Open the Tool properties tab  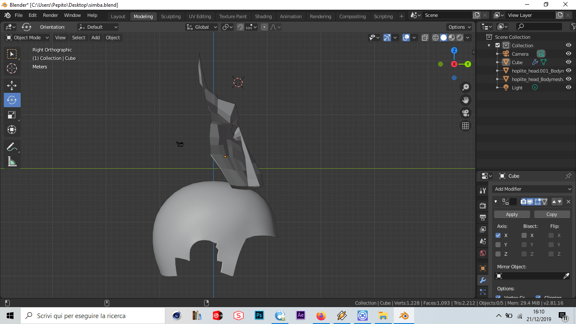483,191
